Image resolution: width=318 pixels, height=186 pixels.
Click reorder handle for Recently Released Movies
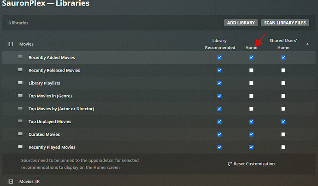point(20,70)
